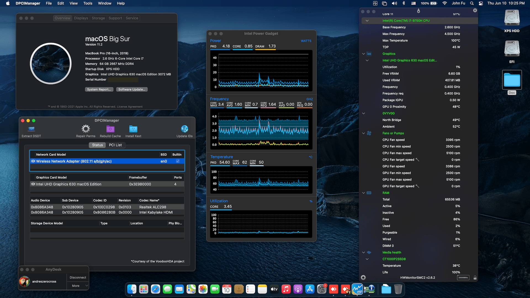Click the Bluetooth icon in the menu bar
The height and width of the screenshot is (298, 530).
404,3
